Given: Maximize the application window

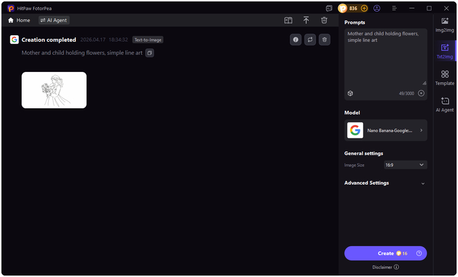Looking at the screenshot, I should (x=429, y=9).
